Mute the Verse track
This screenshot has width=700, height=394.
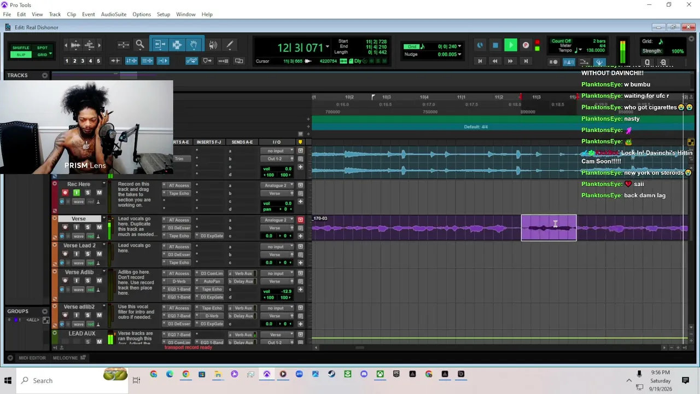click(99, 227)
